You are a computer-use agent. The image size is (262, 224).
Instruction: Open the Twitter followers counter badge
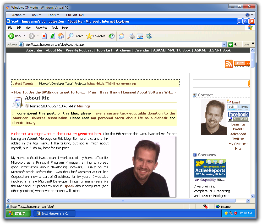(x=238, y=107)
